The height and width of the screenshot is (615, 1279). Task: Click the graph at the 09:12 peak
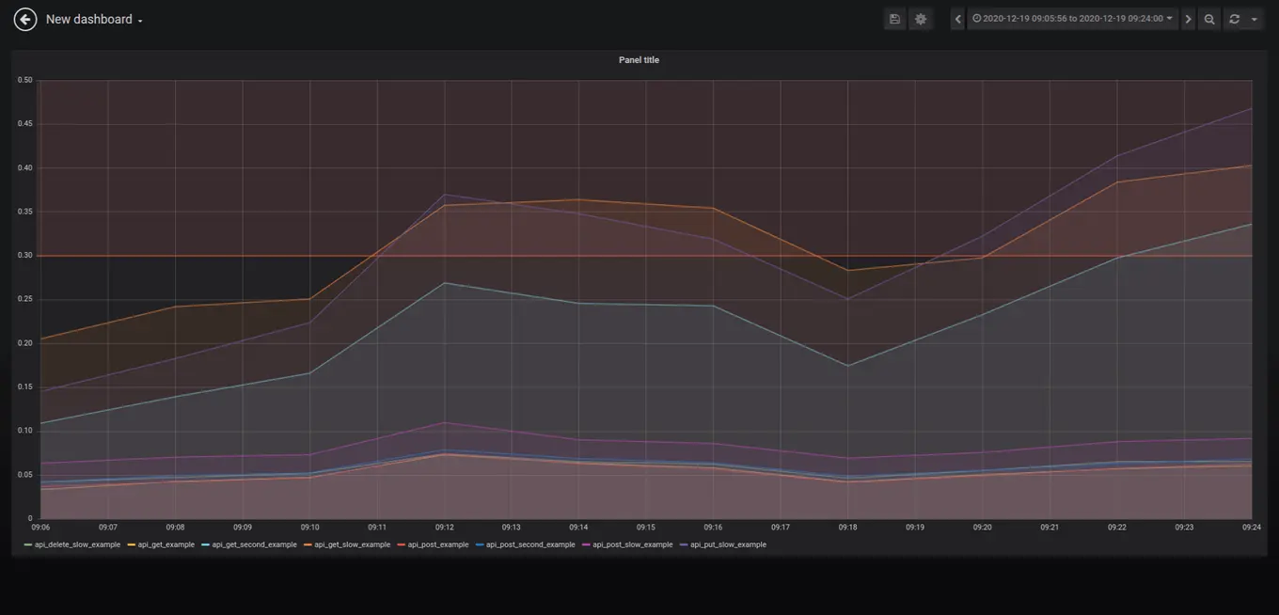coord(445,195)
